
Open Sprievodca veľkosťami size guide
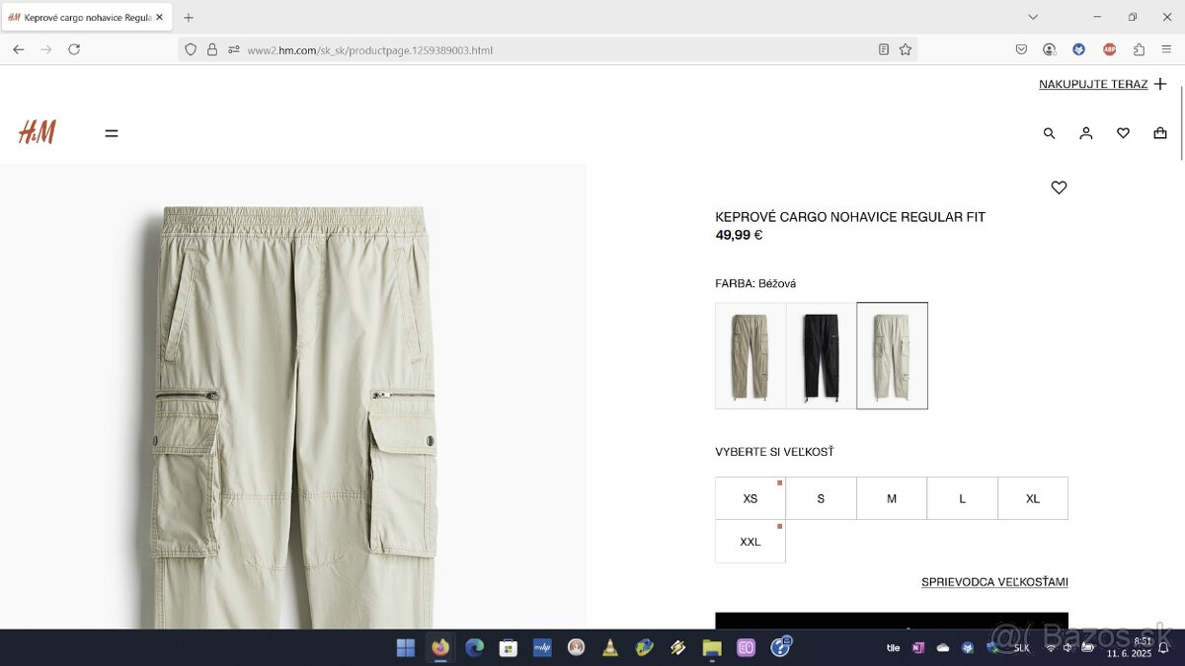994,582
